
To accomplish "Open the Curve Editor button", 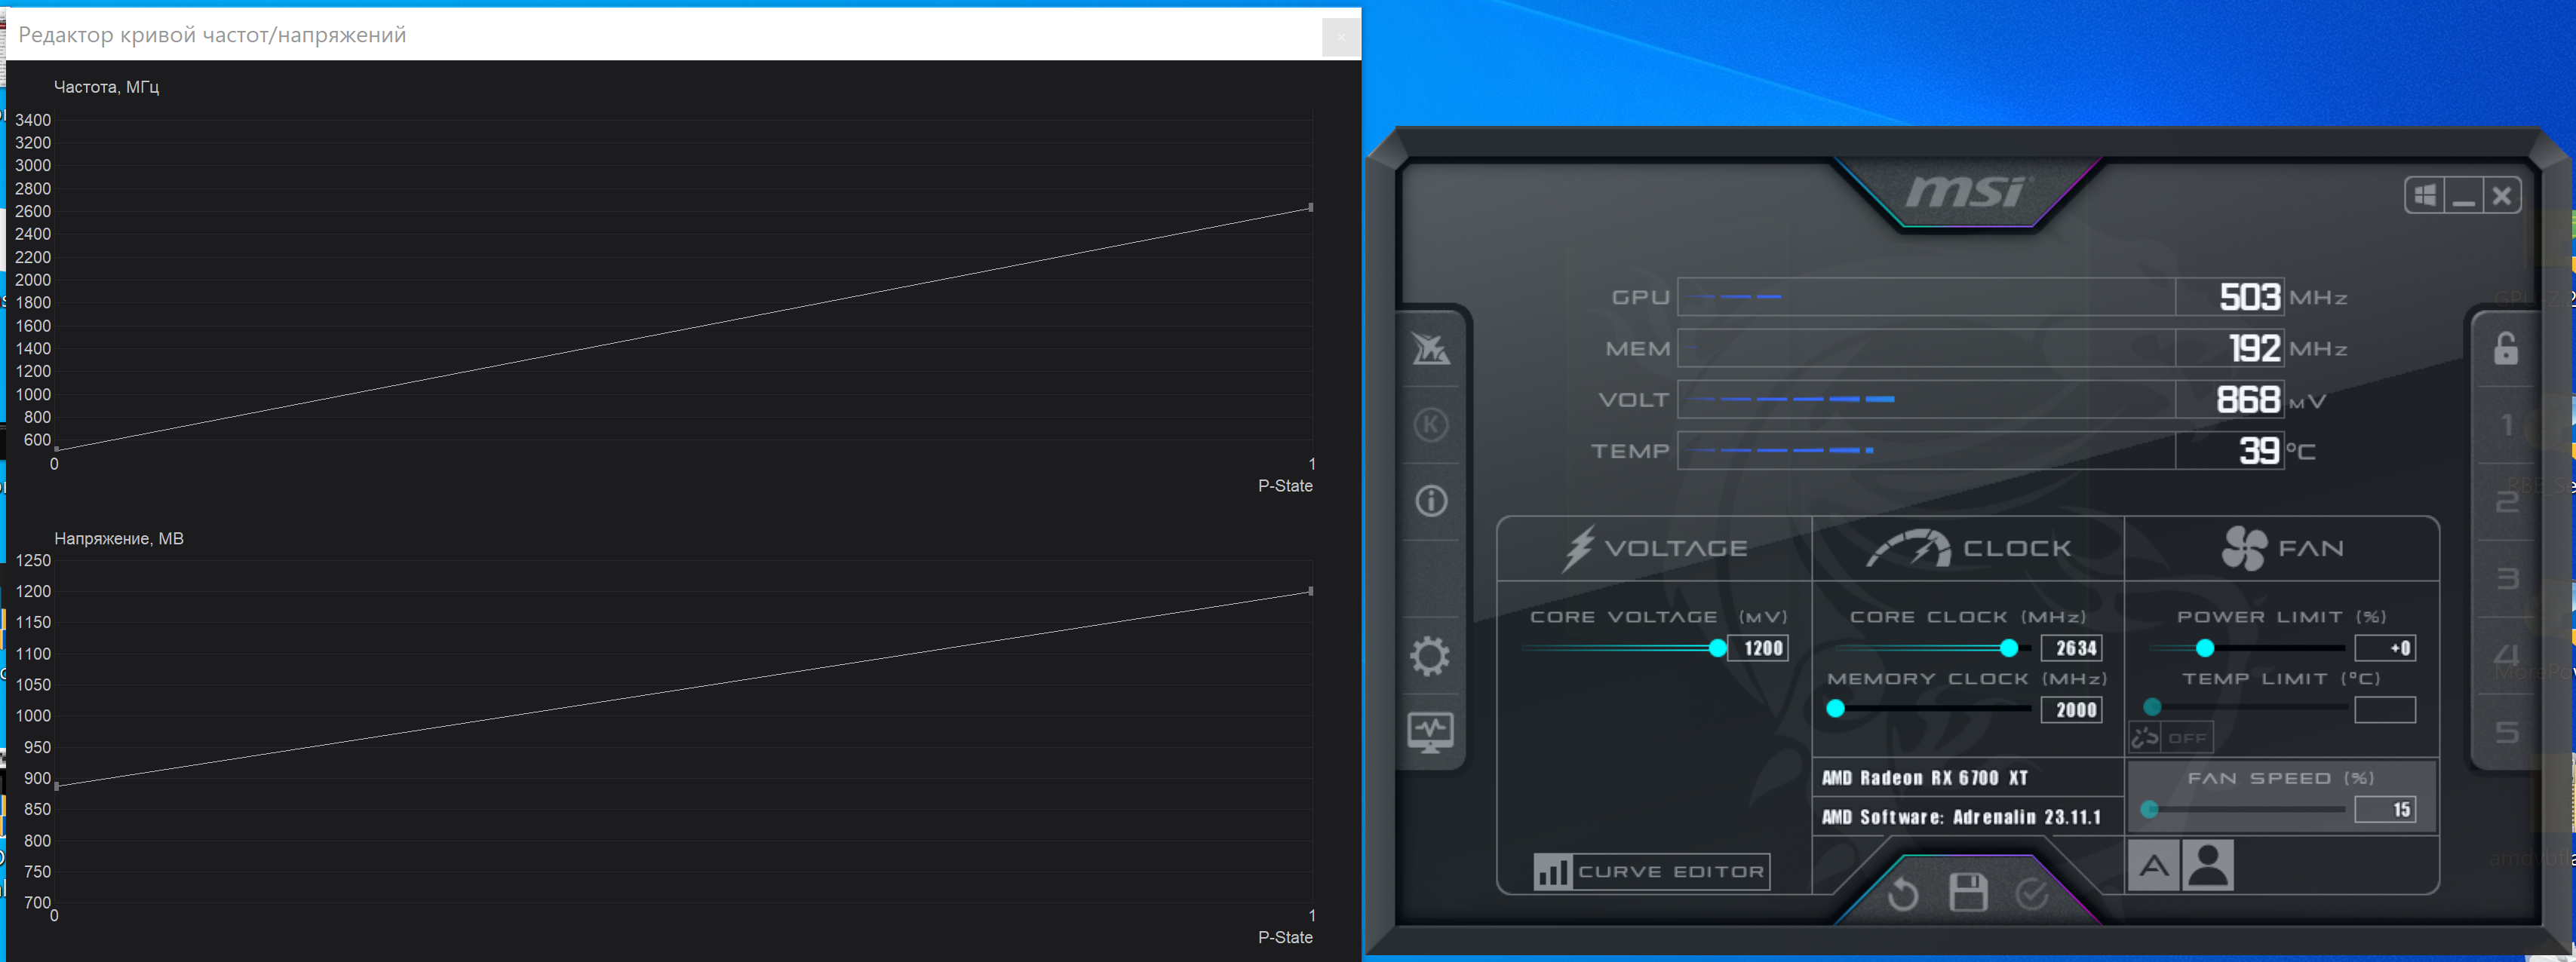I will 1651,871.
